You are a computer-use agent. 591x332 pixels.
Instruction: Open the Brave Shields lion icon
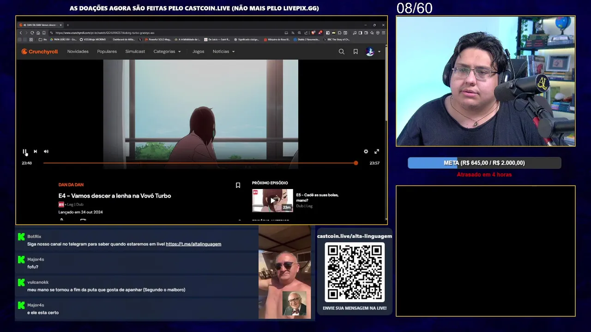tap(314, 33)
